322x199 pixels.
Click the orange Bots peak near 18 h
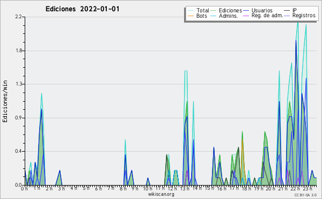[x=243, y=140]
